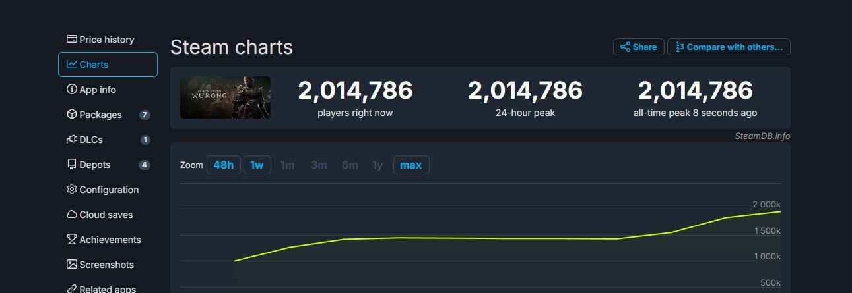Click the Price history card icon
This screenshot has height=293, width=852.
click(72, 40)
